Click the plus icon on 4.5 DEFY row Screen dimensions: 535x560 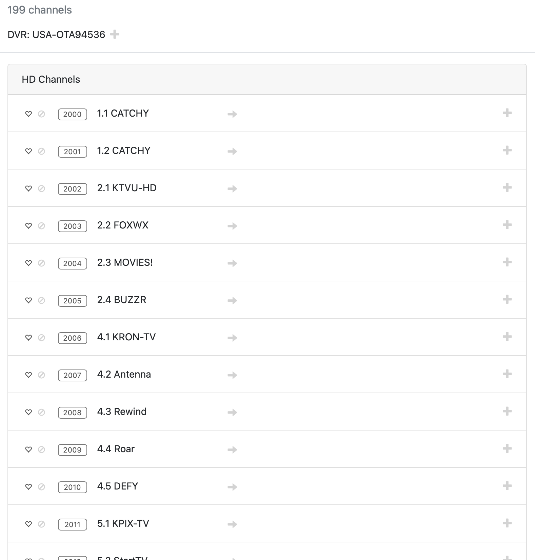[507, 486]
